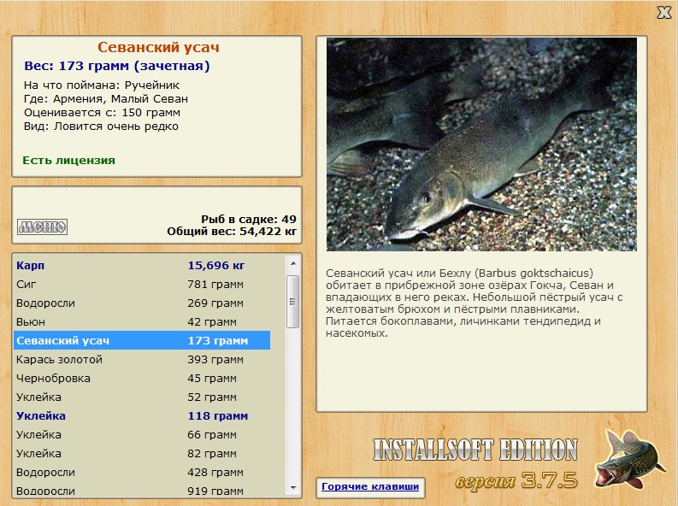Viewport: 678px width, 506px height.
Task: Open the Горячие клавиши link
Action: point(370,487)
